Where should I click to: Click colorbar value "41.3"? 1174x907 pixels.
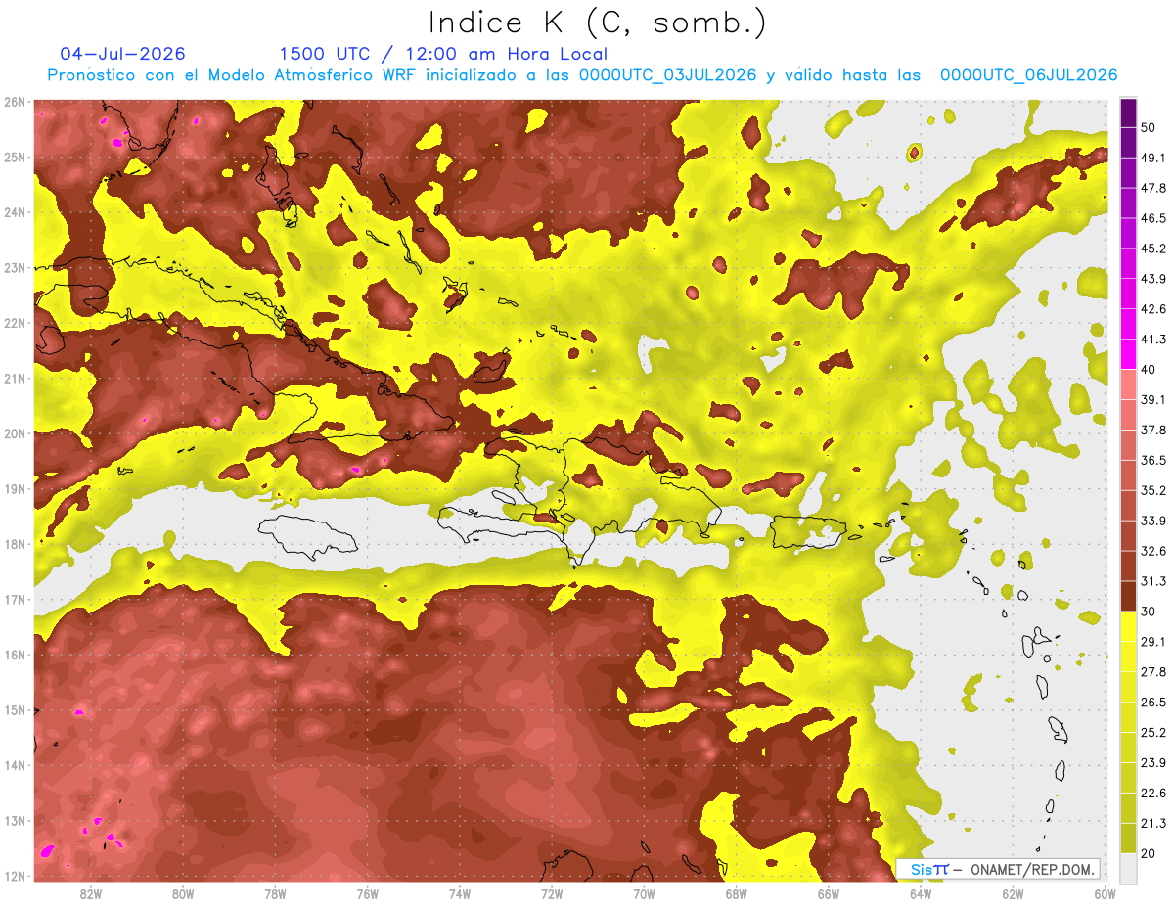tap(1154, 340)
